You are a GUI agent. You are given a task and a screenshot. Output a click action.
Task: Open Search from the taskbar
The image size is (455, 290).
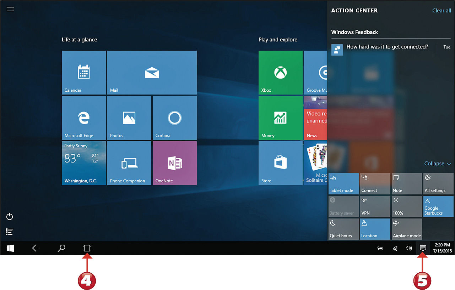(x=61, y=248)
